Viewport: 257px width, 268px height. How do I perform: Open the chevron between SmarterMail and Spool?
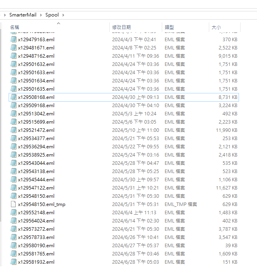pos(41,15)
